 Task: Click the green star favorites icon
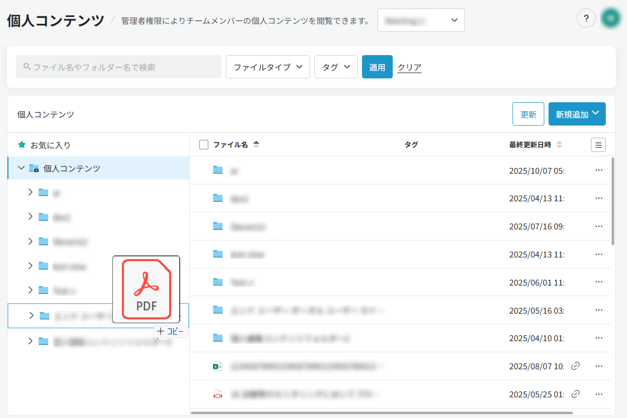click(x=22, y=145)
